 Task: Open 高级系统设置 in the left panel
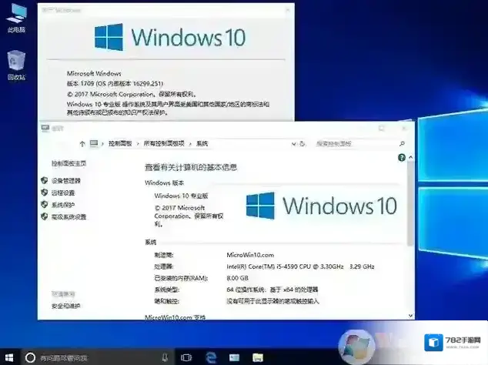point(69,217)
